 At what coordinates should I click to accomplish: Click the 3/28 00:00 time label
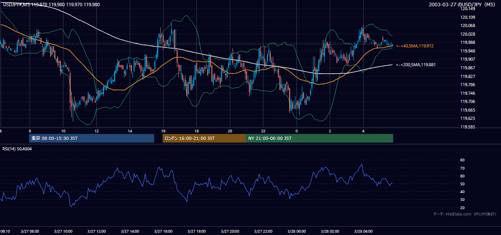pos(298,231)
